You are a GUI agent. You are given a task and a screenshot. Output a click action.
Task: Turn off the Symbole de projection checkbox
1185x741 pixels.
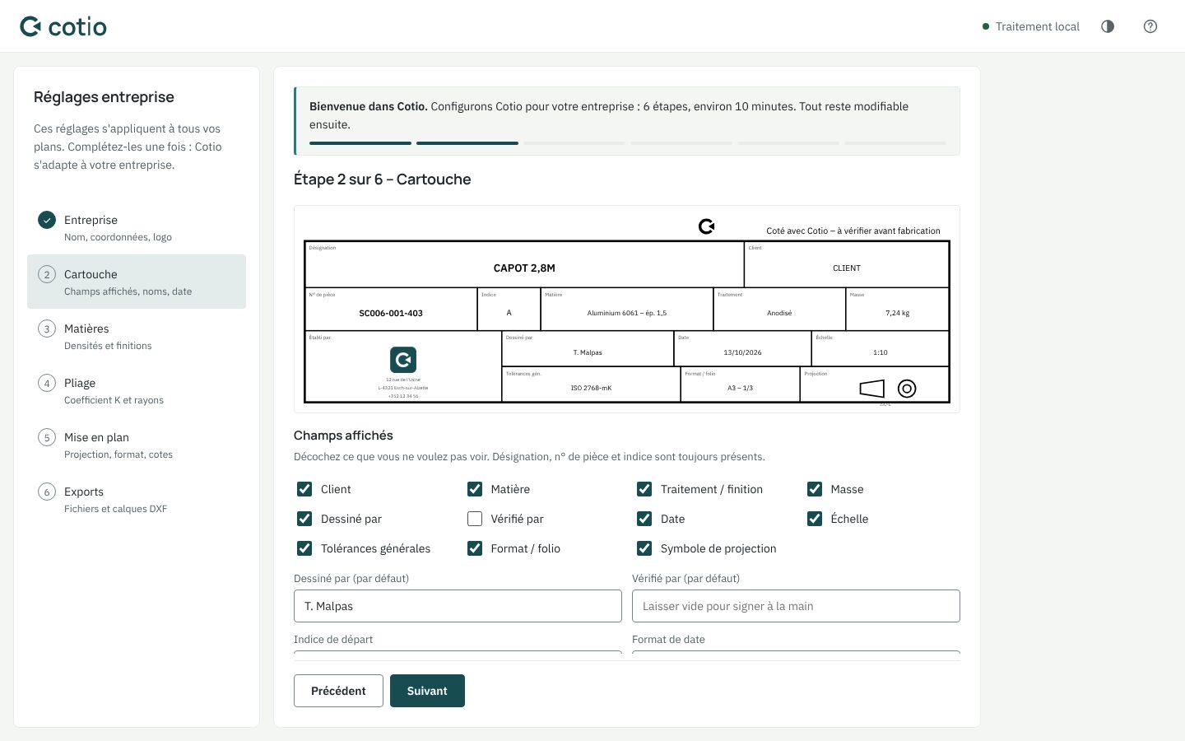(644, 548)
